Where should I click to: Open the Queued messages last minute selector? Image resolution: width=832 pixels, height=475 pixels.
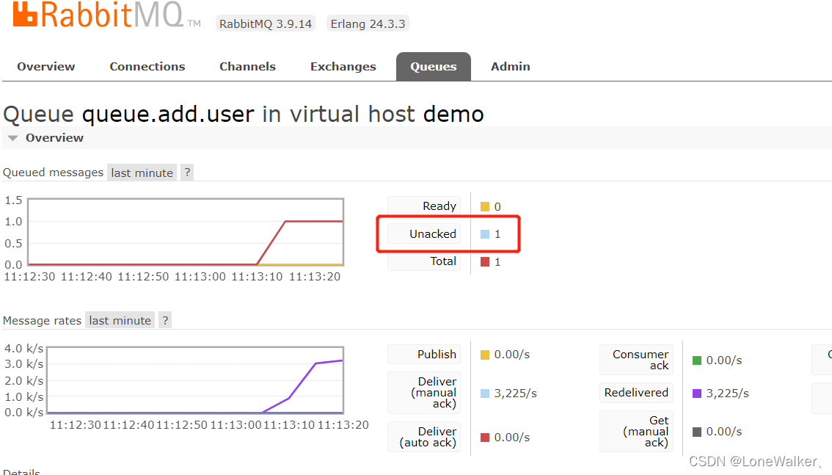[x=142, y=172]
